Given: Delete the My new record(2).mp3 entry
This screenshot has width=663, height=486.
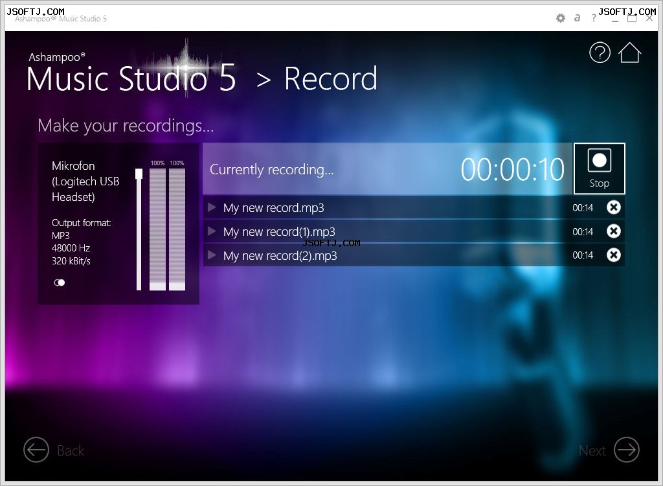Looking at the screenshot, I should [x=614, y=255].
